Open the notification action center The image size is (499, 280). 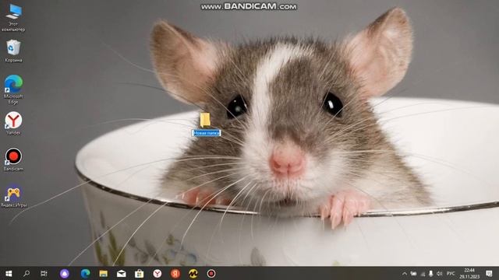[489, 274]
